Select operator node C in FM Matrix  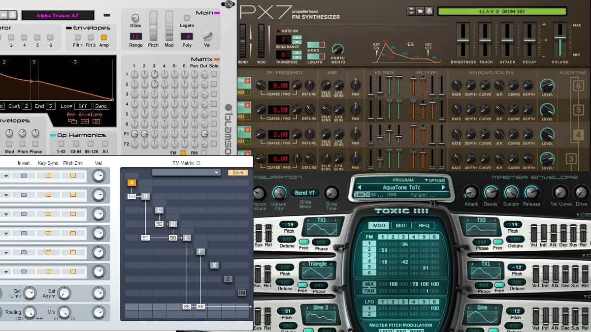(x=159, y=211)
